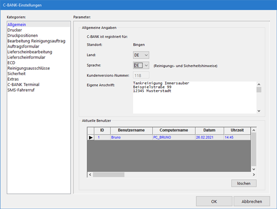Select the Drucker category

pos(15,30)
